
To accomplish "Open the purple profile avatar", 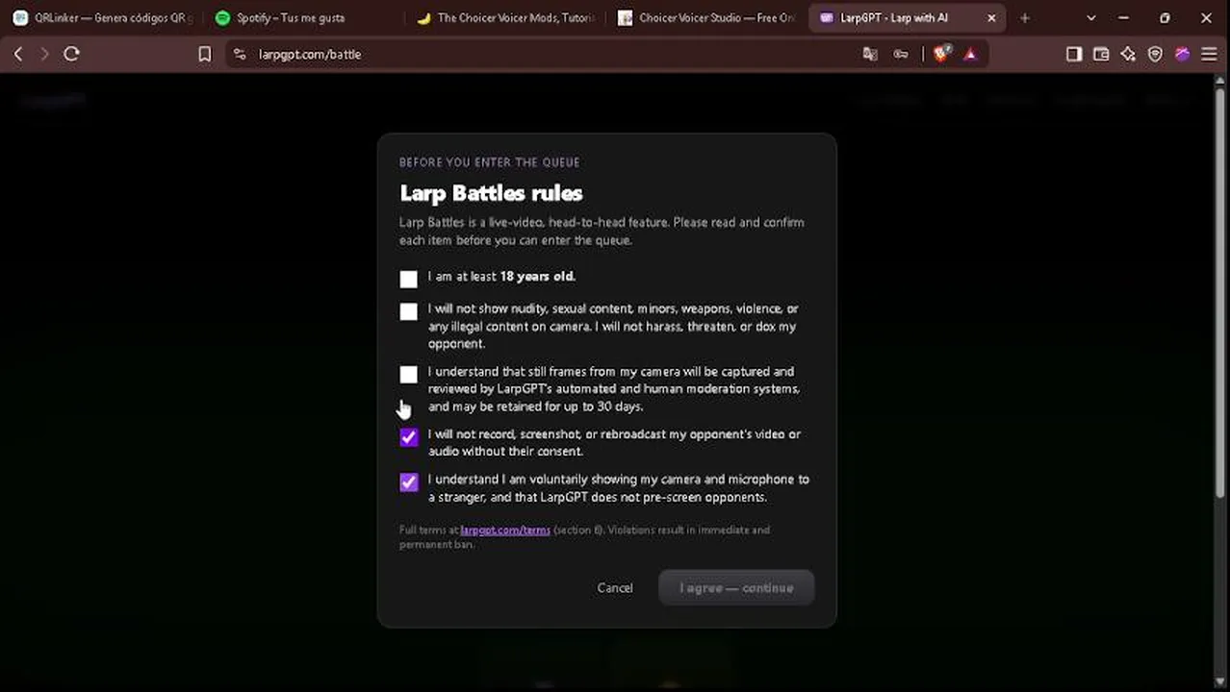I will click(x=1182, y=55).
